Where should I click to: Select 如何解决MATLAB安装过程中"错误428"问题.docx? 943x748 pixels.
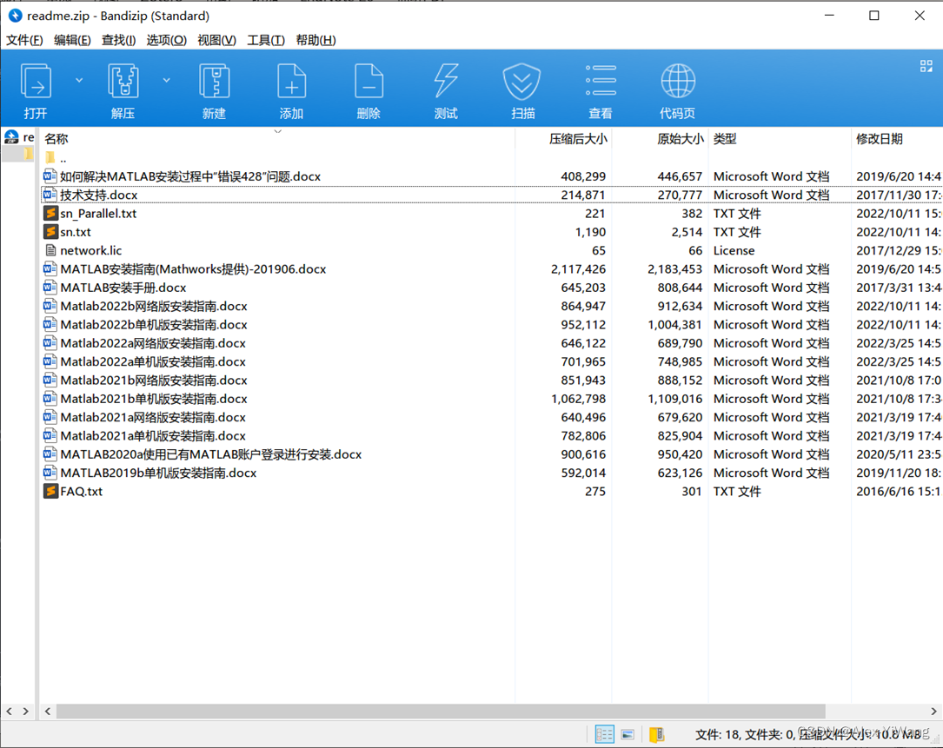190,176
